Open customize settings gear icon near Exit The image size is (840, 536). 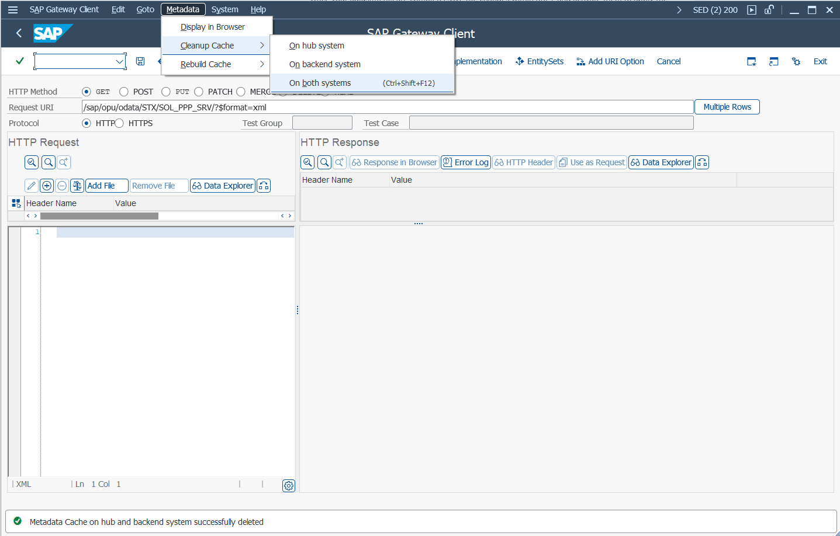pyautogui.click(x=796, y=61)
